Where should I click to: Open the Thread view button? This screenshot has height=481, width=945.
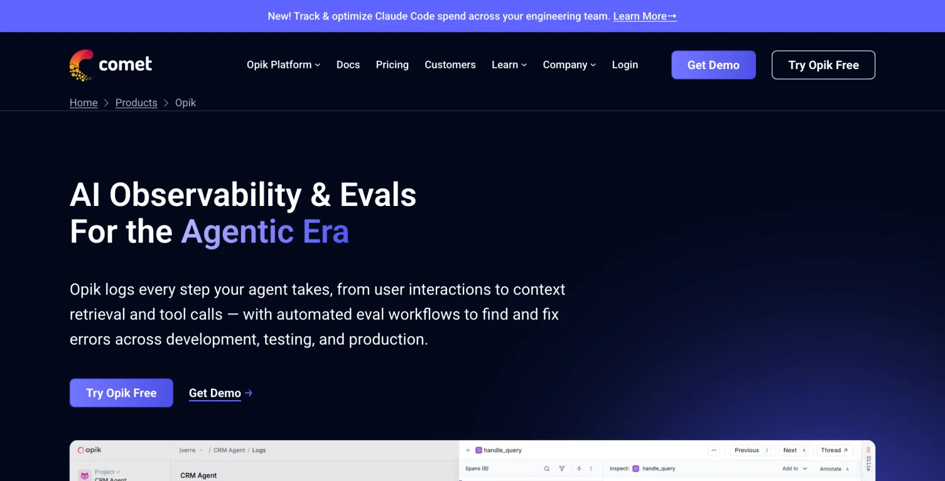tap(834, 450)
